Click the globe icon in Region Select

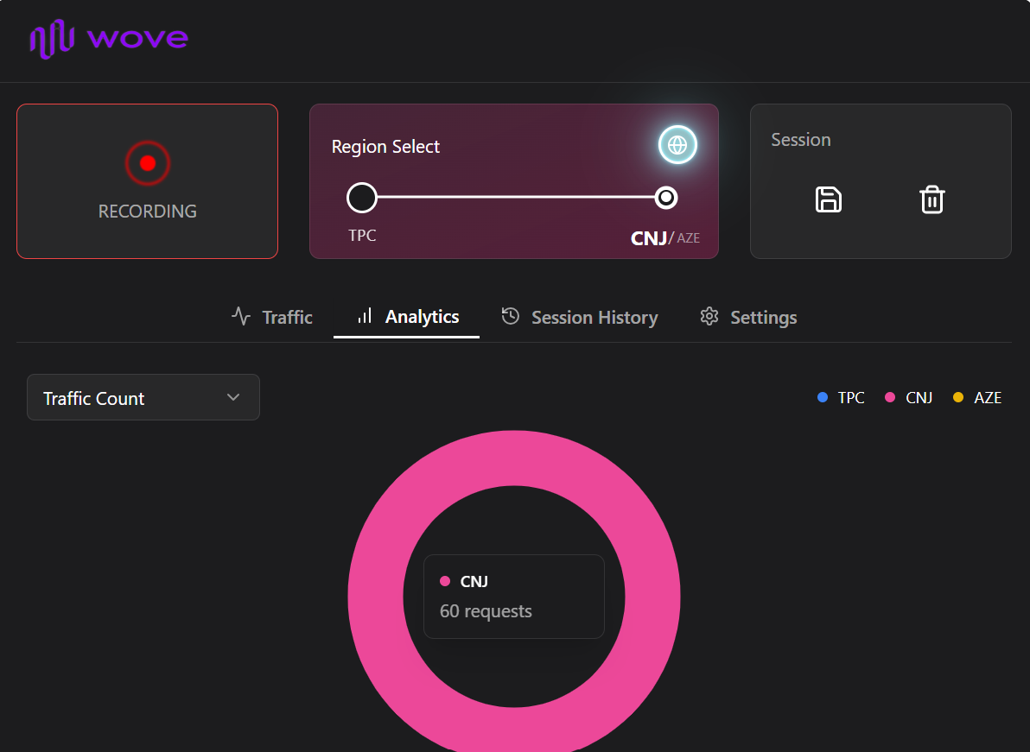(677, 144)
